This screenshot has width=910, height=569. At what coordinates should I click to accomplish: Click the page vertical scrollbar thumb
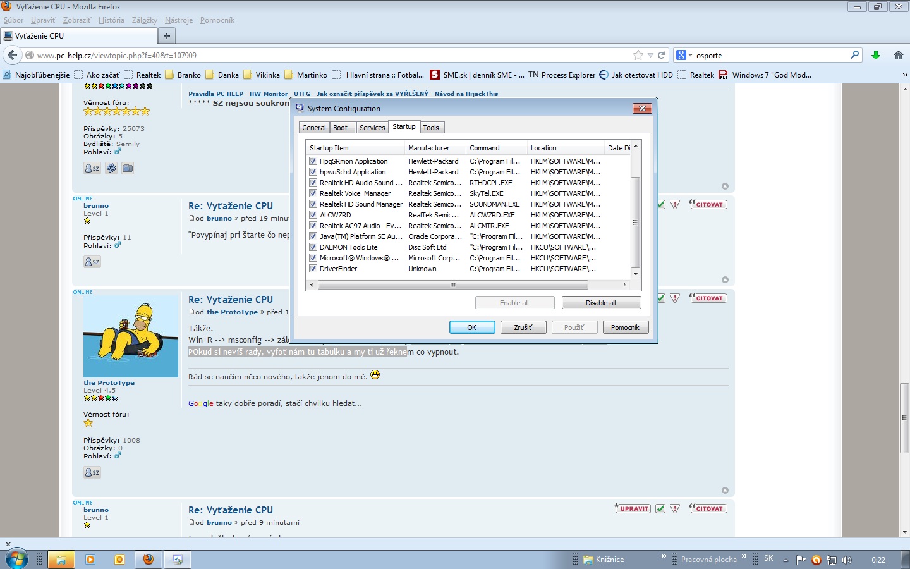[904, 418]
